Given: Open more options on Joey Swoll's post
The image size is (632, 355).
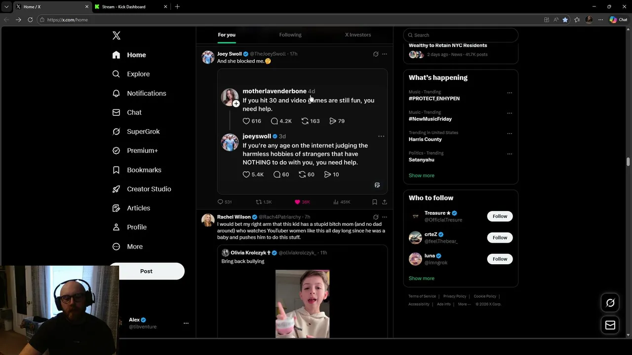Looking at the screenshot, I should click(385, 54).
